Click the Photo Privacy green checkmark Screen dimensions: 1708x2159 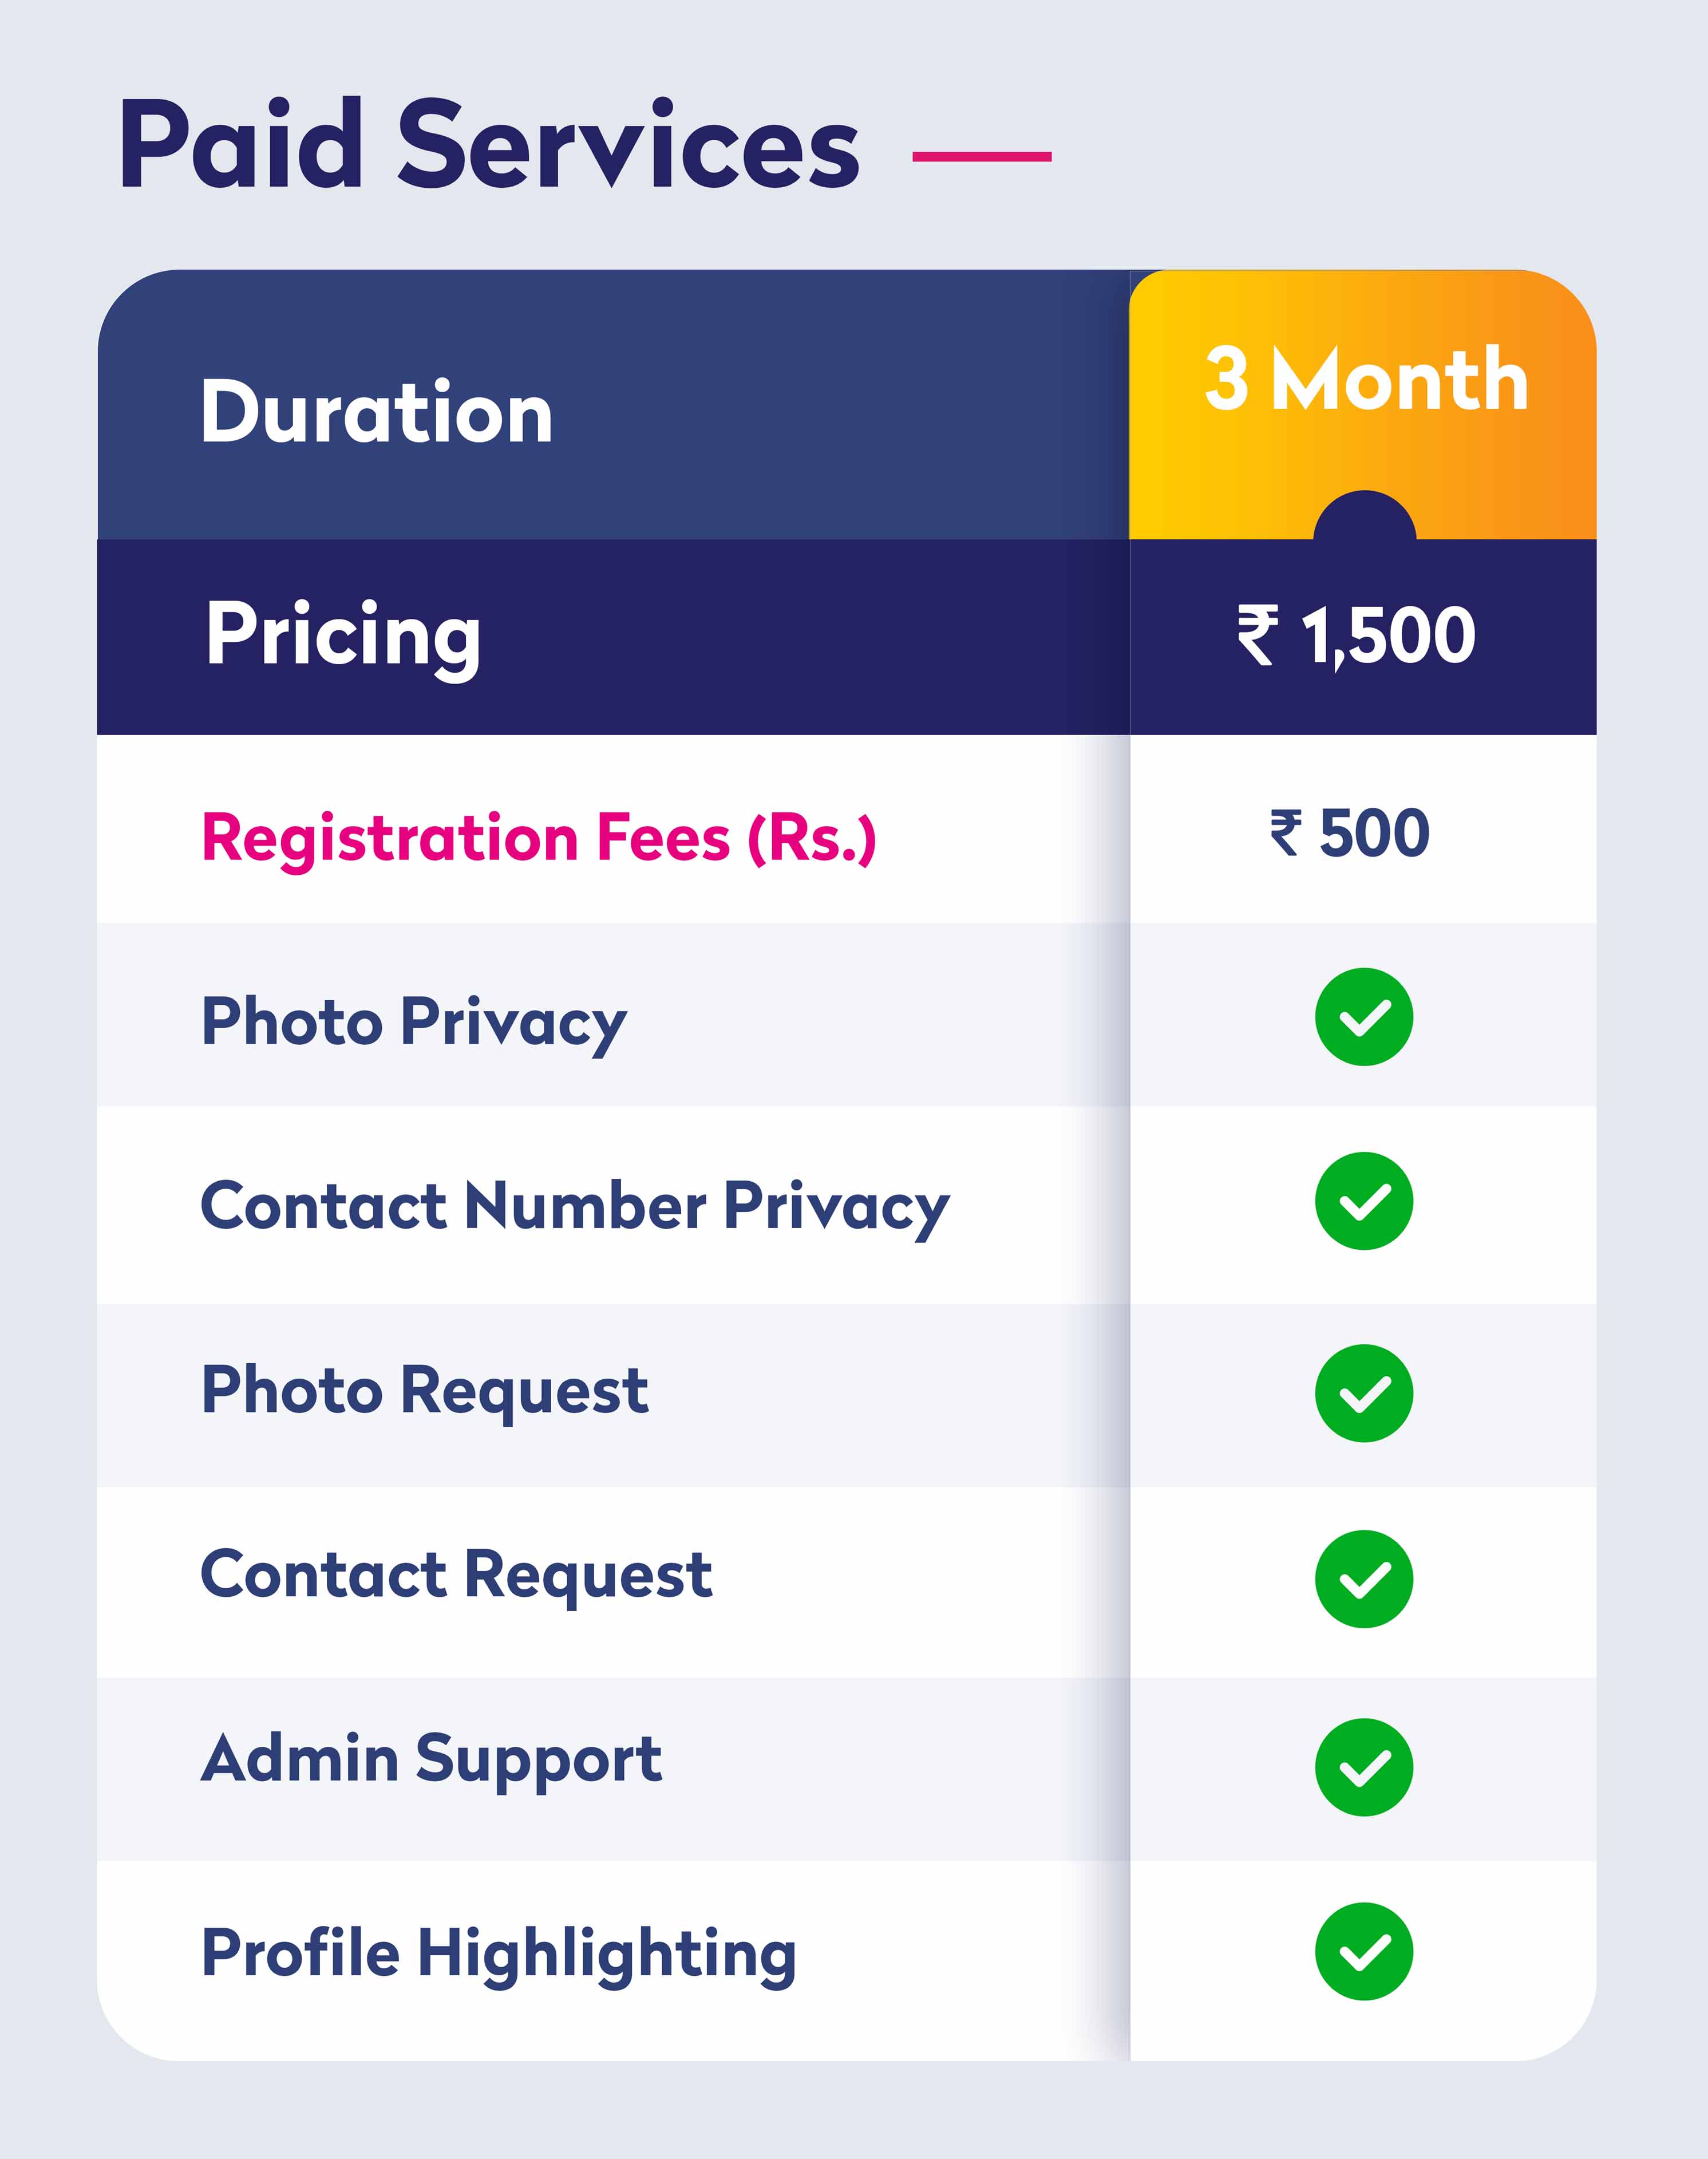(x=1364, y=1017)
